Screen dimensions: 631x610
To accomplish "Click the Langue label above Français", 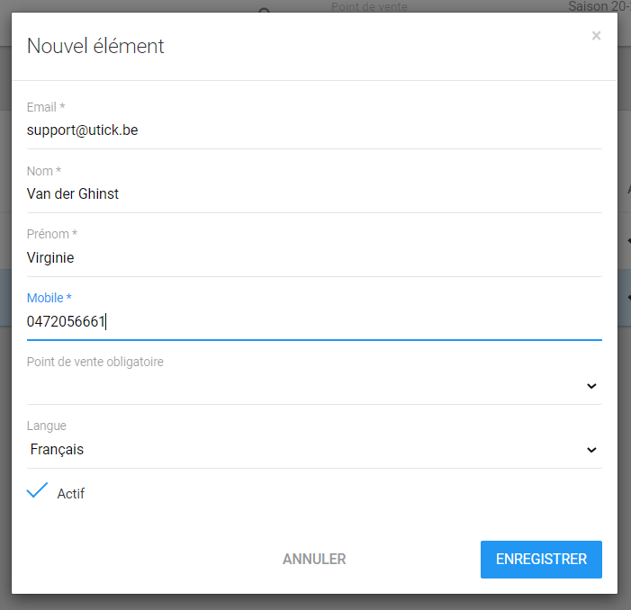I will coord(47,426).
